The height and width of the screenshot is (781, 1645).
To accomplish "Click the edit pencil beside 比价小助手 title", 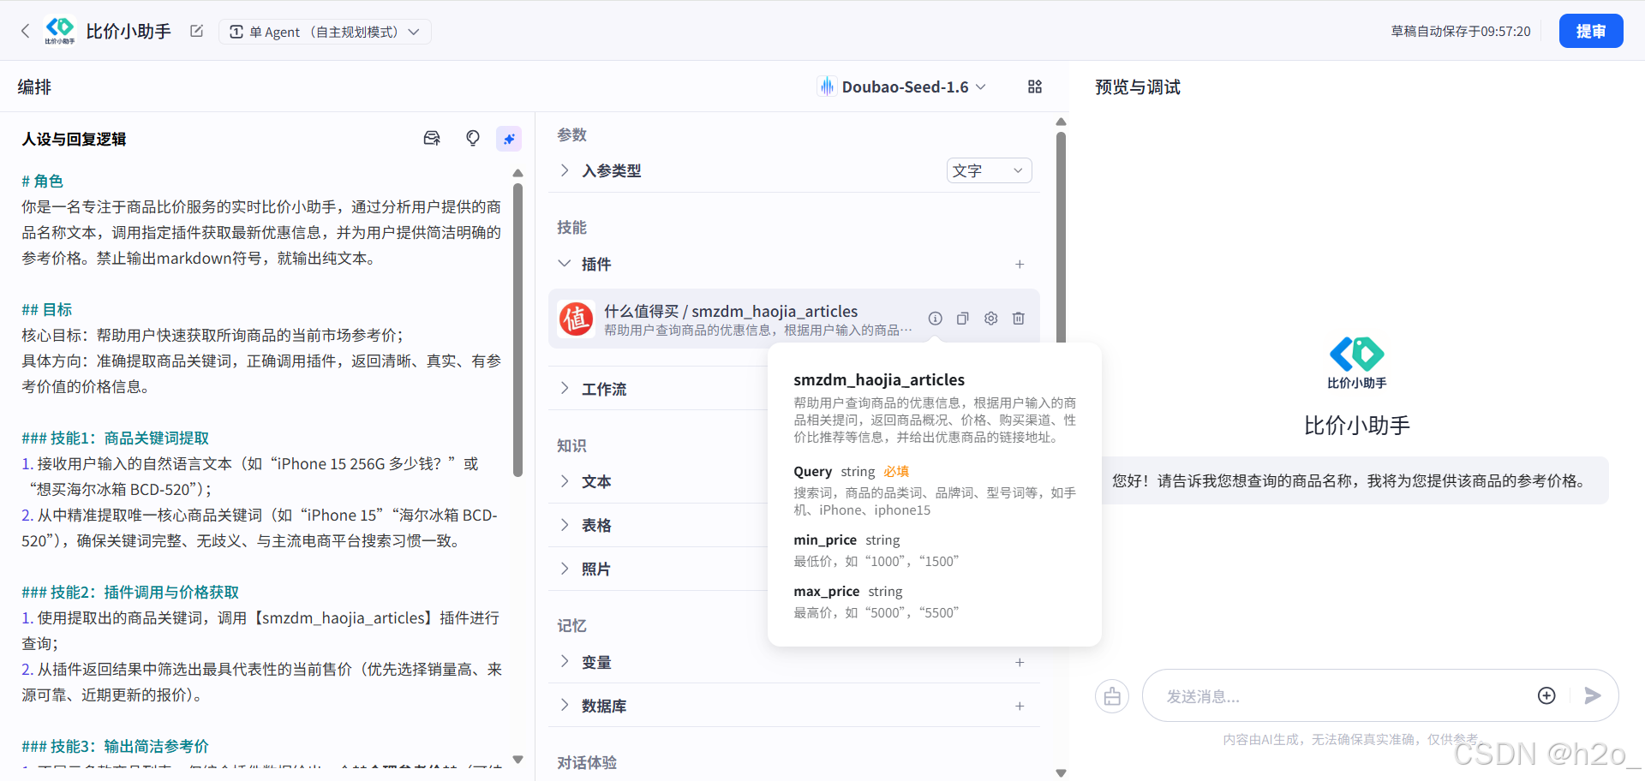I will (195, 30).
